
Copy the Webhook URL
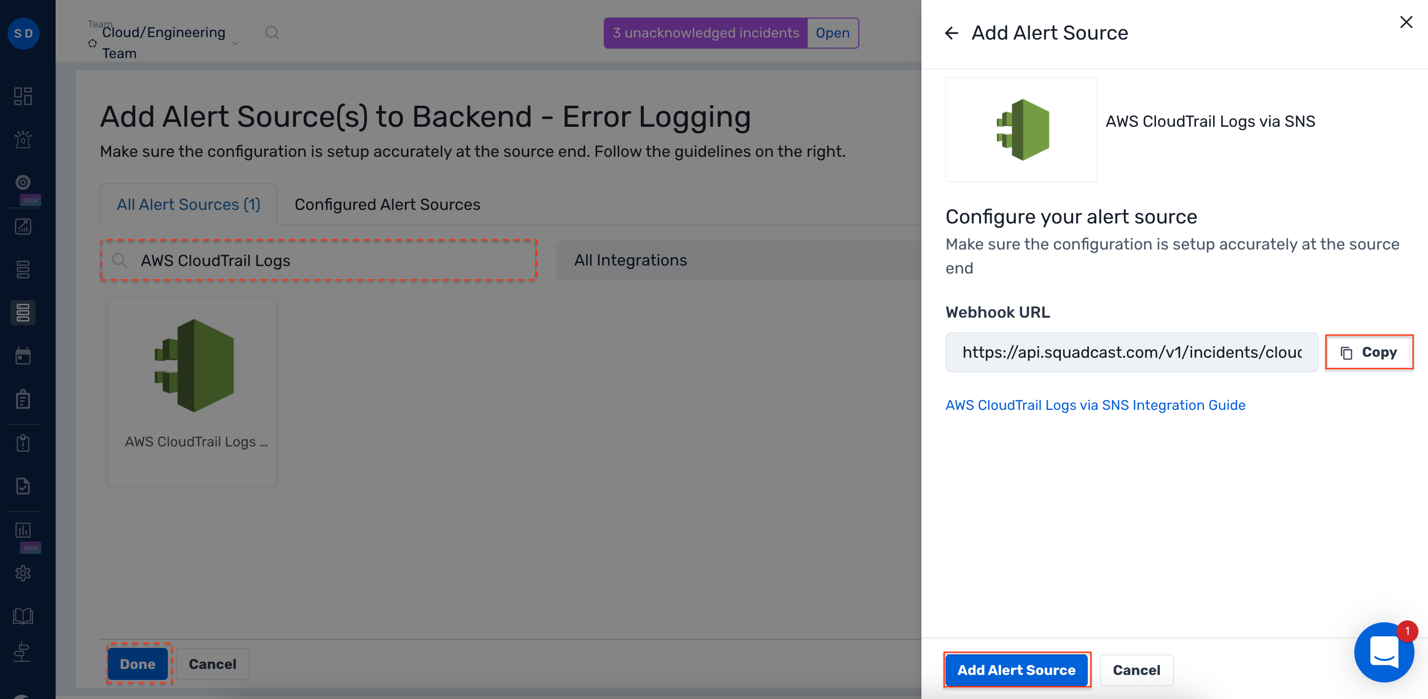1368,352
